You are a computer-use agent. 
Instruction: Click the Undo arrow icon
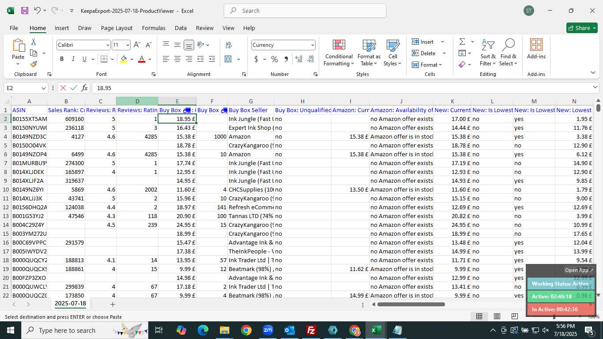coord(38,11)
